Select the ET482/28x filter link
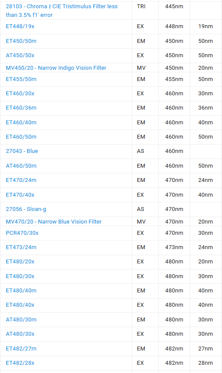This screenshot has height=373, width=222. click(x=20, y=363)
